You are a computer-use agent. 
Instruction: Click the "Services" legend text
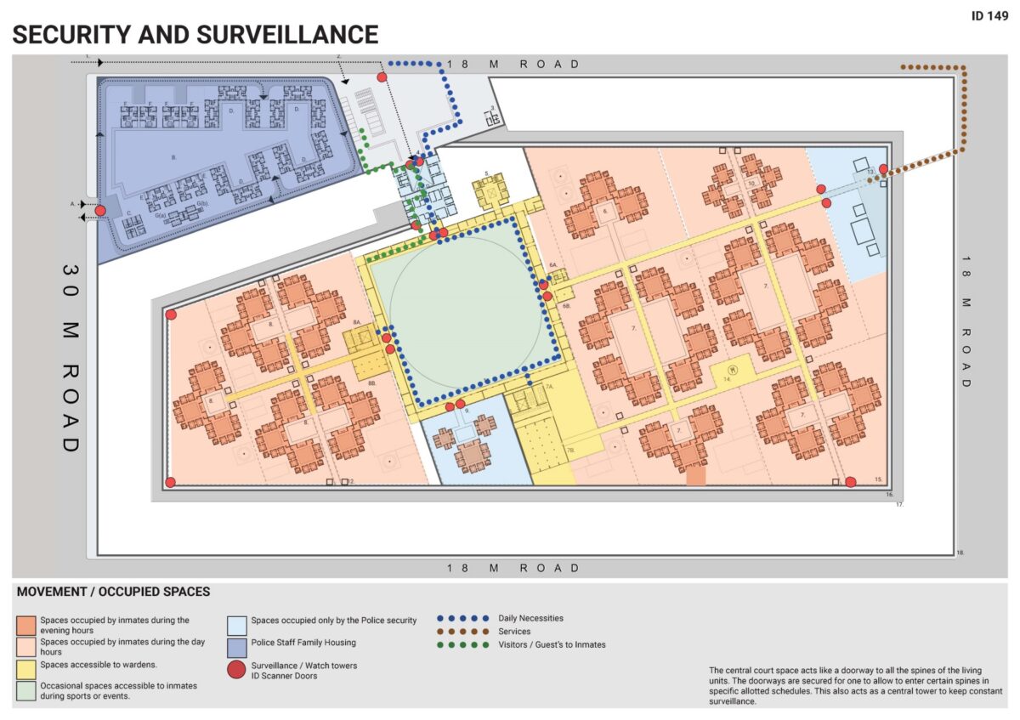click(515, 632)
